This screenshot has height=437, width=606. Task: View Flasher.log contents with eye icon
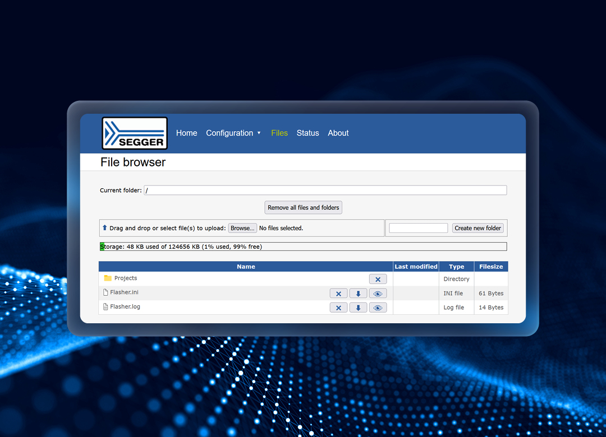378,308
